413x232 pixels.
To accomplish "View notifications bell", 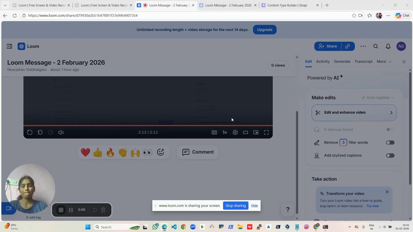I will pyautogui.click(x=388, y=46).
